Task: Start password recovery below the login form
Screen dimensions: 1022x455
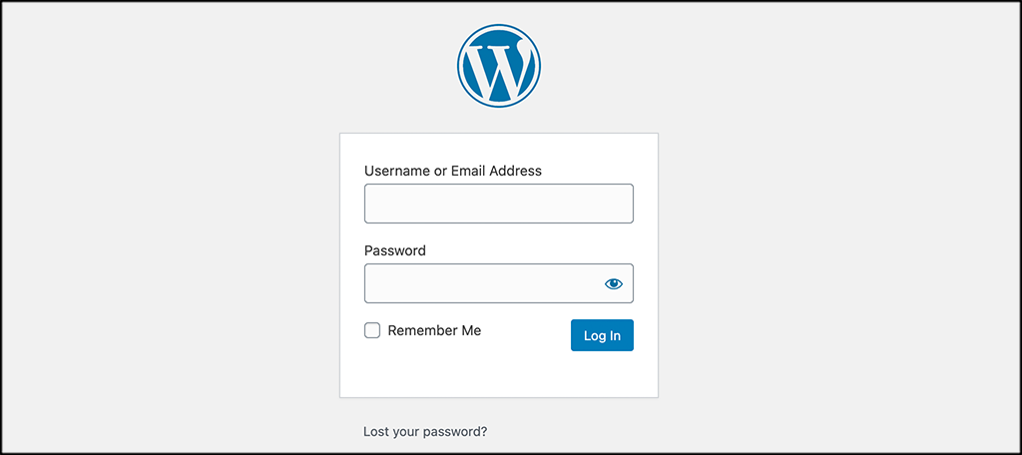Action: pyautogui.click(x=425, y=432)
